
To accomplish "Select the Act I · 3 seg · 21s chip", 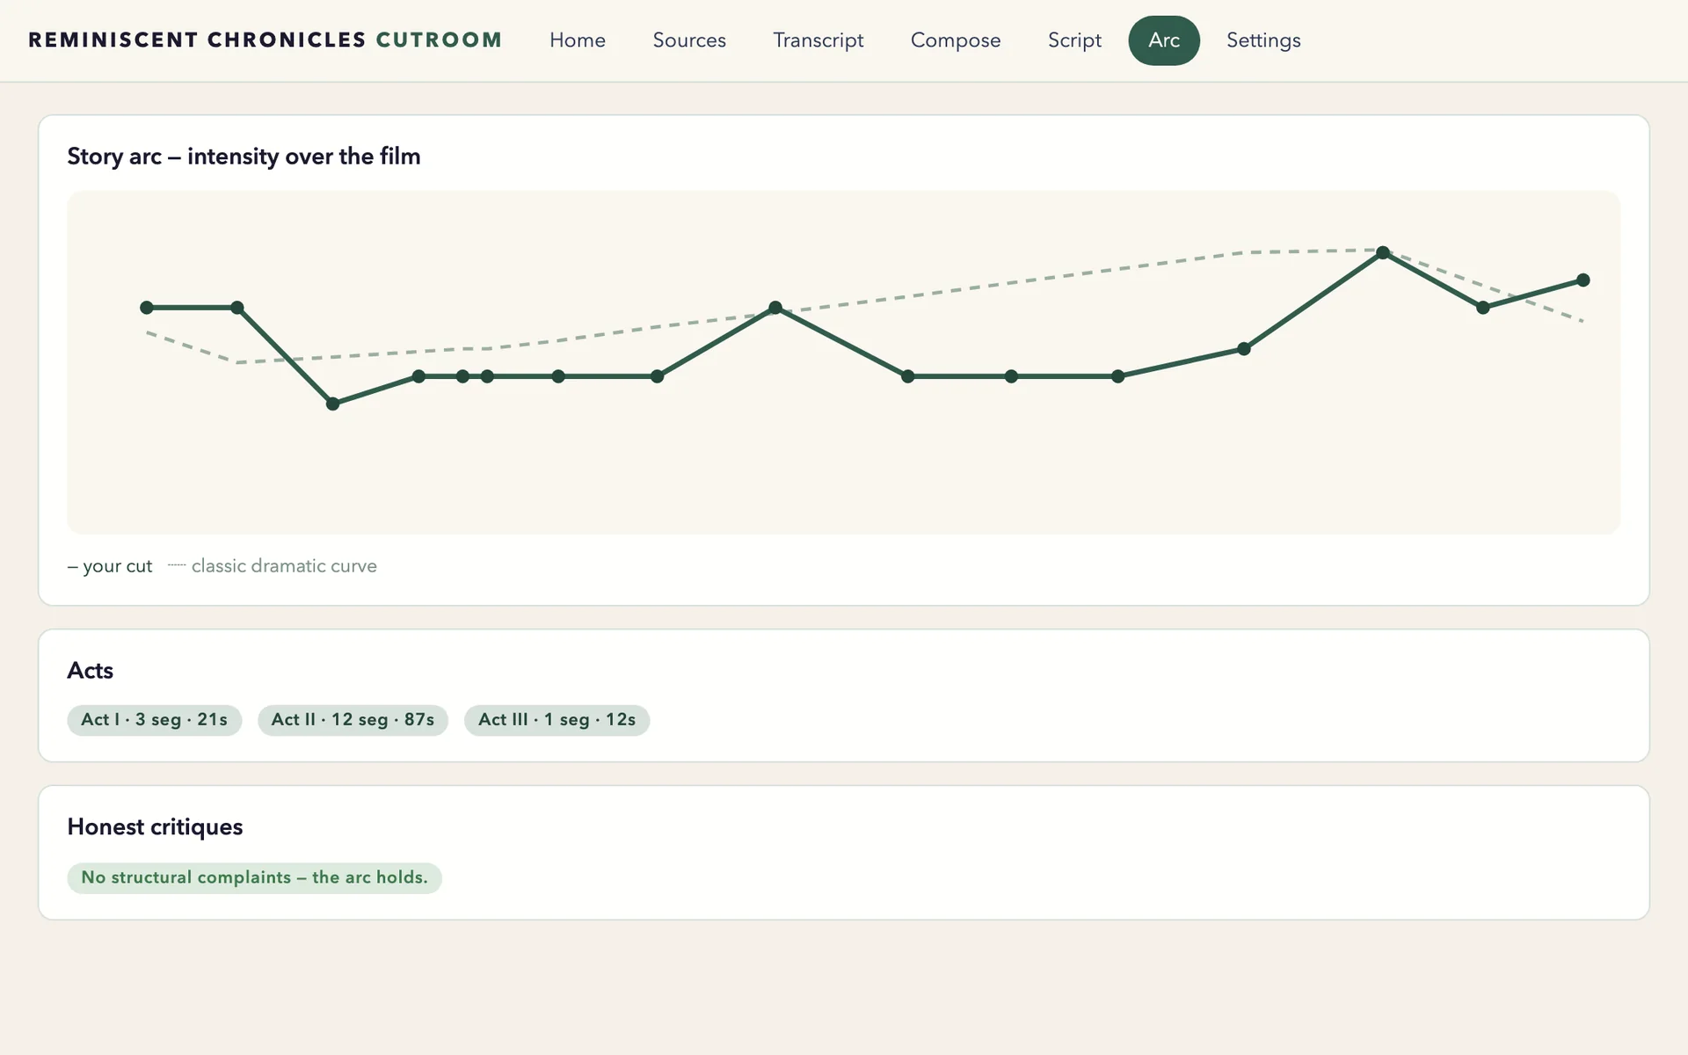I will pos(155,720).
